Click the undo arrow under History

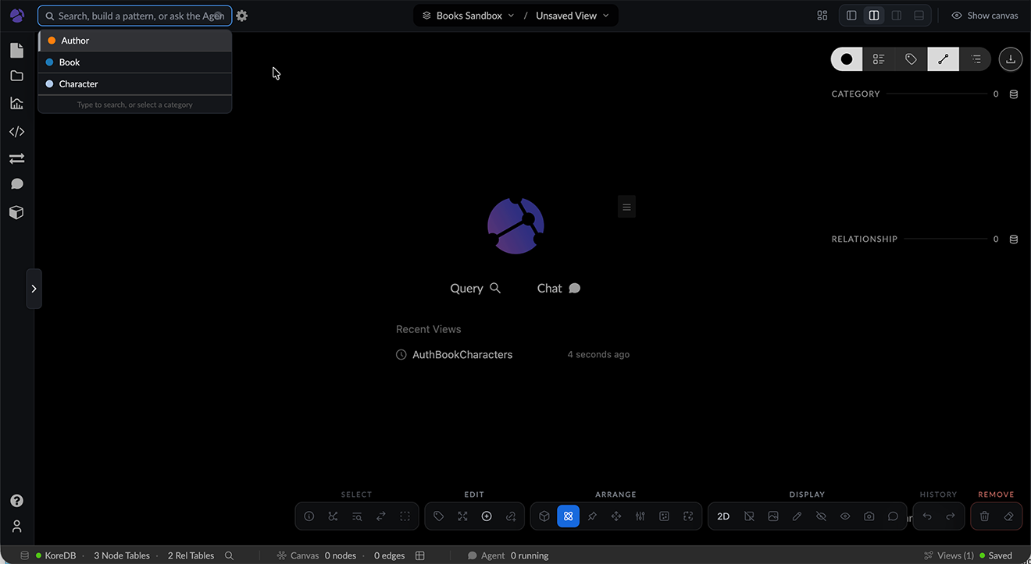tap(927, 516)
